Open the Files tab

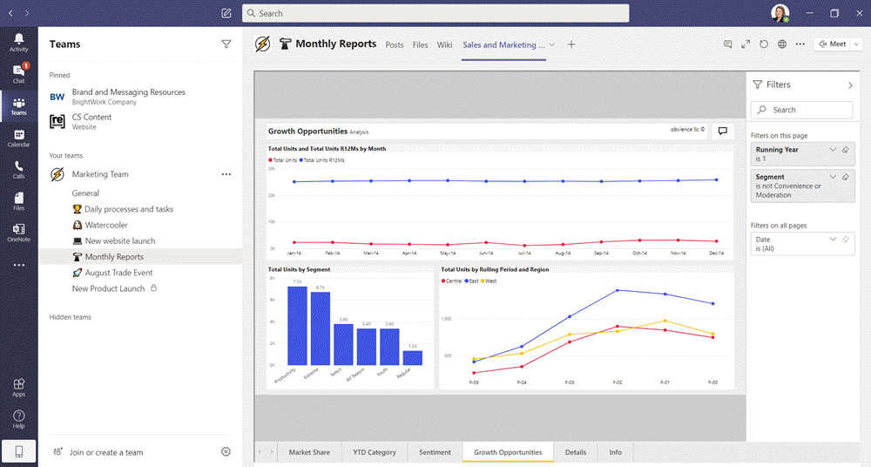[x=420, y=44]
